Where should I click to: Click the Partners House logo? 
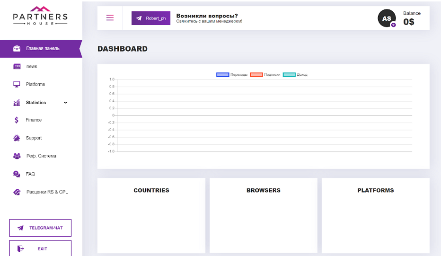[40, 16]
